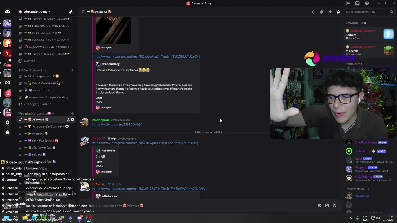Click the wize.mustang embed author name
Image resolution: width=397 pixels, height=223 pixels.
click(x=111, y=64)
